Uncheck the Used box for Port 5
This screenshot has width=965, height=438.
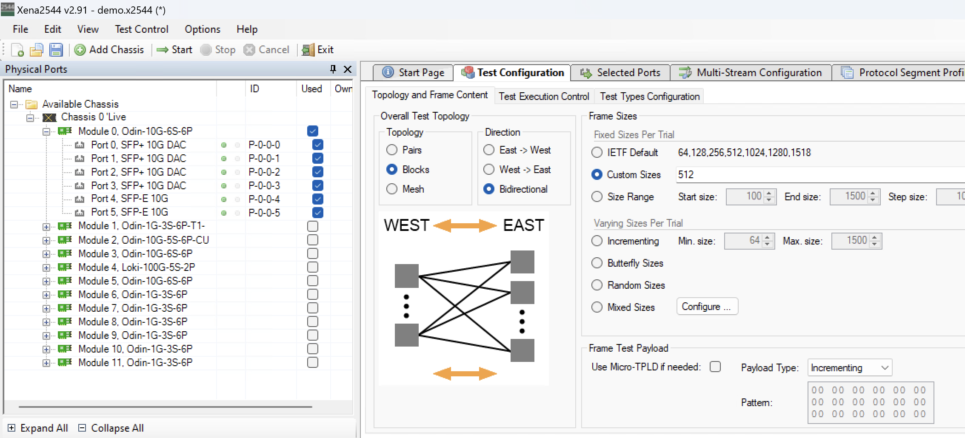[317, 212]
